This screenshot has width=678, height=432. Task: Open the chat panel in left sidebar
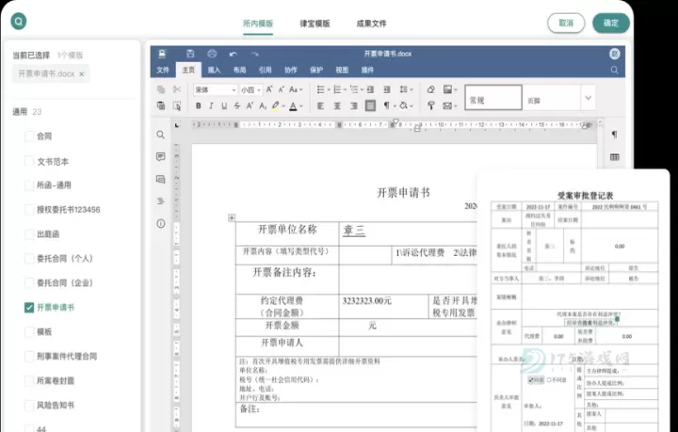coord(160,179)
